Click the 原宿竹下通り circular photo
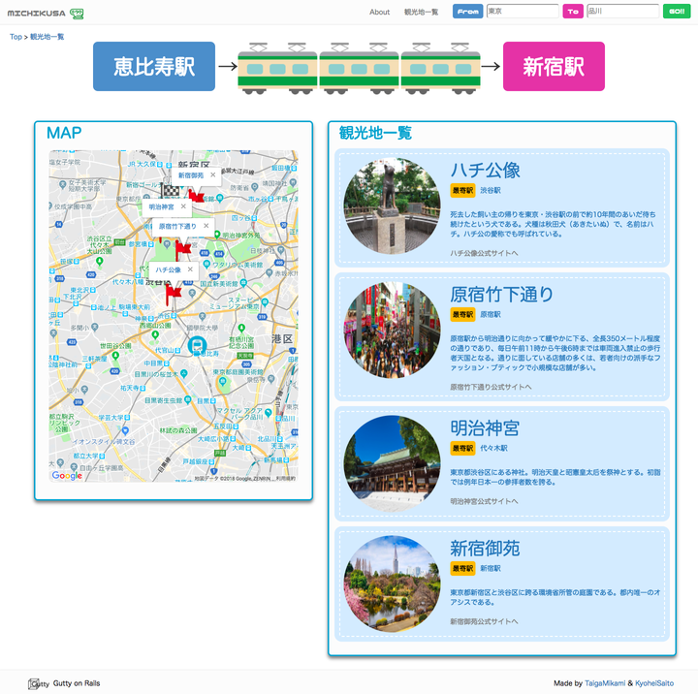698x694 pixels. pos(393,331)
